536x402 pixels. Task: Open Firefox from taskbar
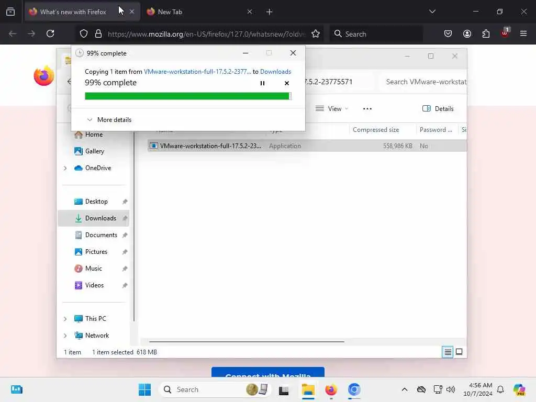click(x=331, y=389)
